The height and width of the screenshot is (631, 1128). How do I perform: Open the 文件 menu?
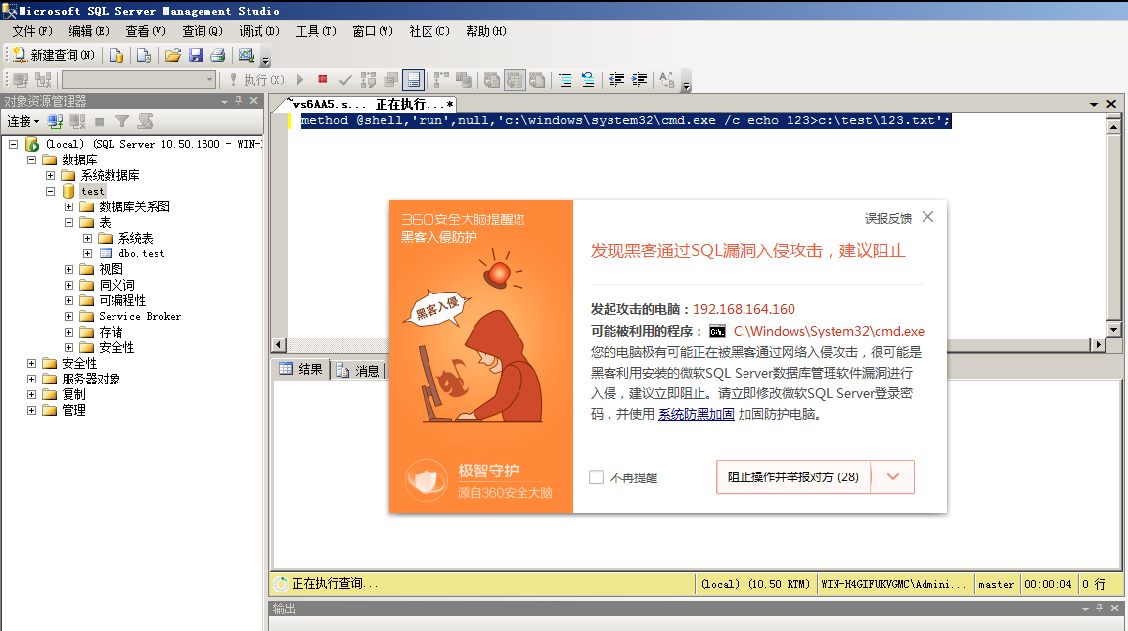(32, 31)
